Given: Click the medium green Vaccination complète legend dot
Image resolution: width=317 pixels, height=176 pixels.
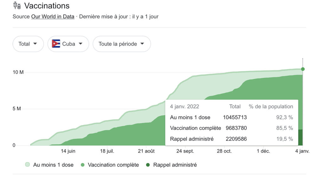Looking at the screenshot, I should point(83,165).
